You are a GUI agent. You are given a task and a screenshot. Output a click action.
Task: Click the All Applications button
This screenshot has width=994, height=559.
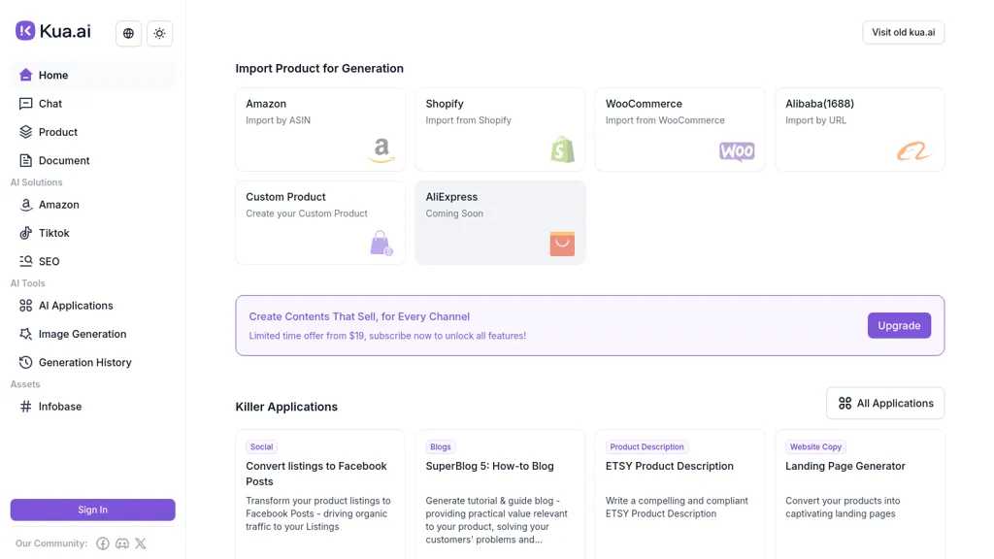pos(884,402)
